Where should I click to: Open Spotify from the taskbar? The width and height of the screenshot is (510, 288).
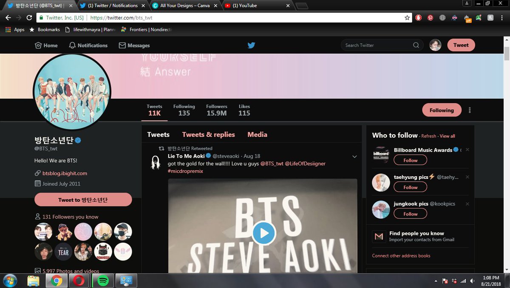(x=102, y=281)
